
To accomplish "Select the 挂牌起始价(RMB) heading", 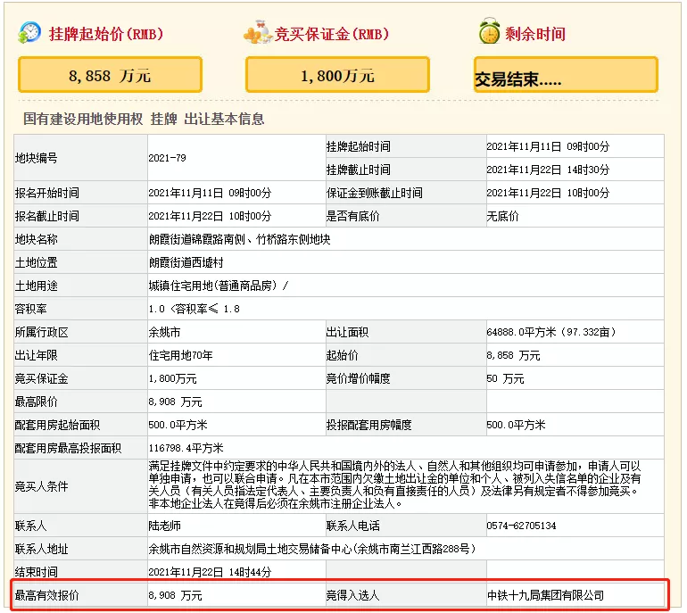I will pyautogui.click(x=106, y=34).
